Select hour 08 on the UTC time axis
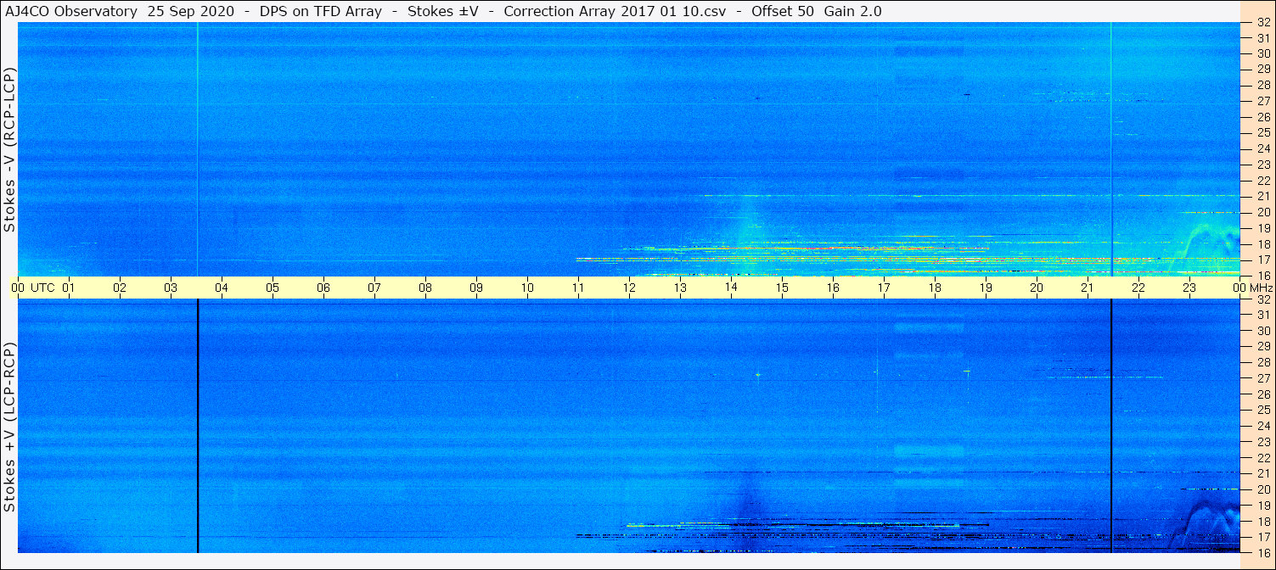Image resolution: width=1276 pixels, height=570 pixels. click(425, 288)
